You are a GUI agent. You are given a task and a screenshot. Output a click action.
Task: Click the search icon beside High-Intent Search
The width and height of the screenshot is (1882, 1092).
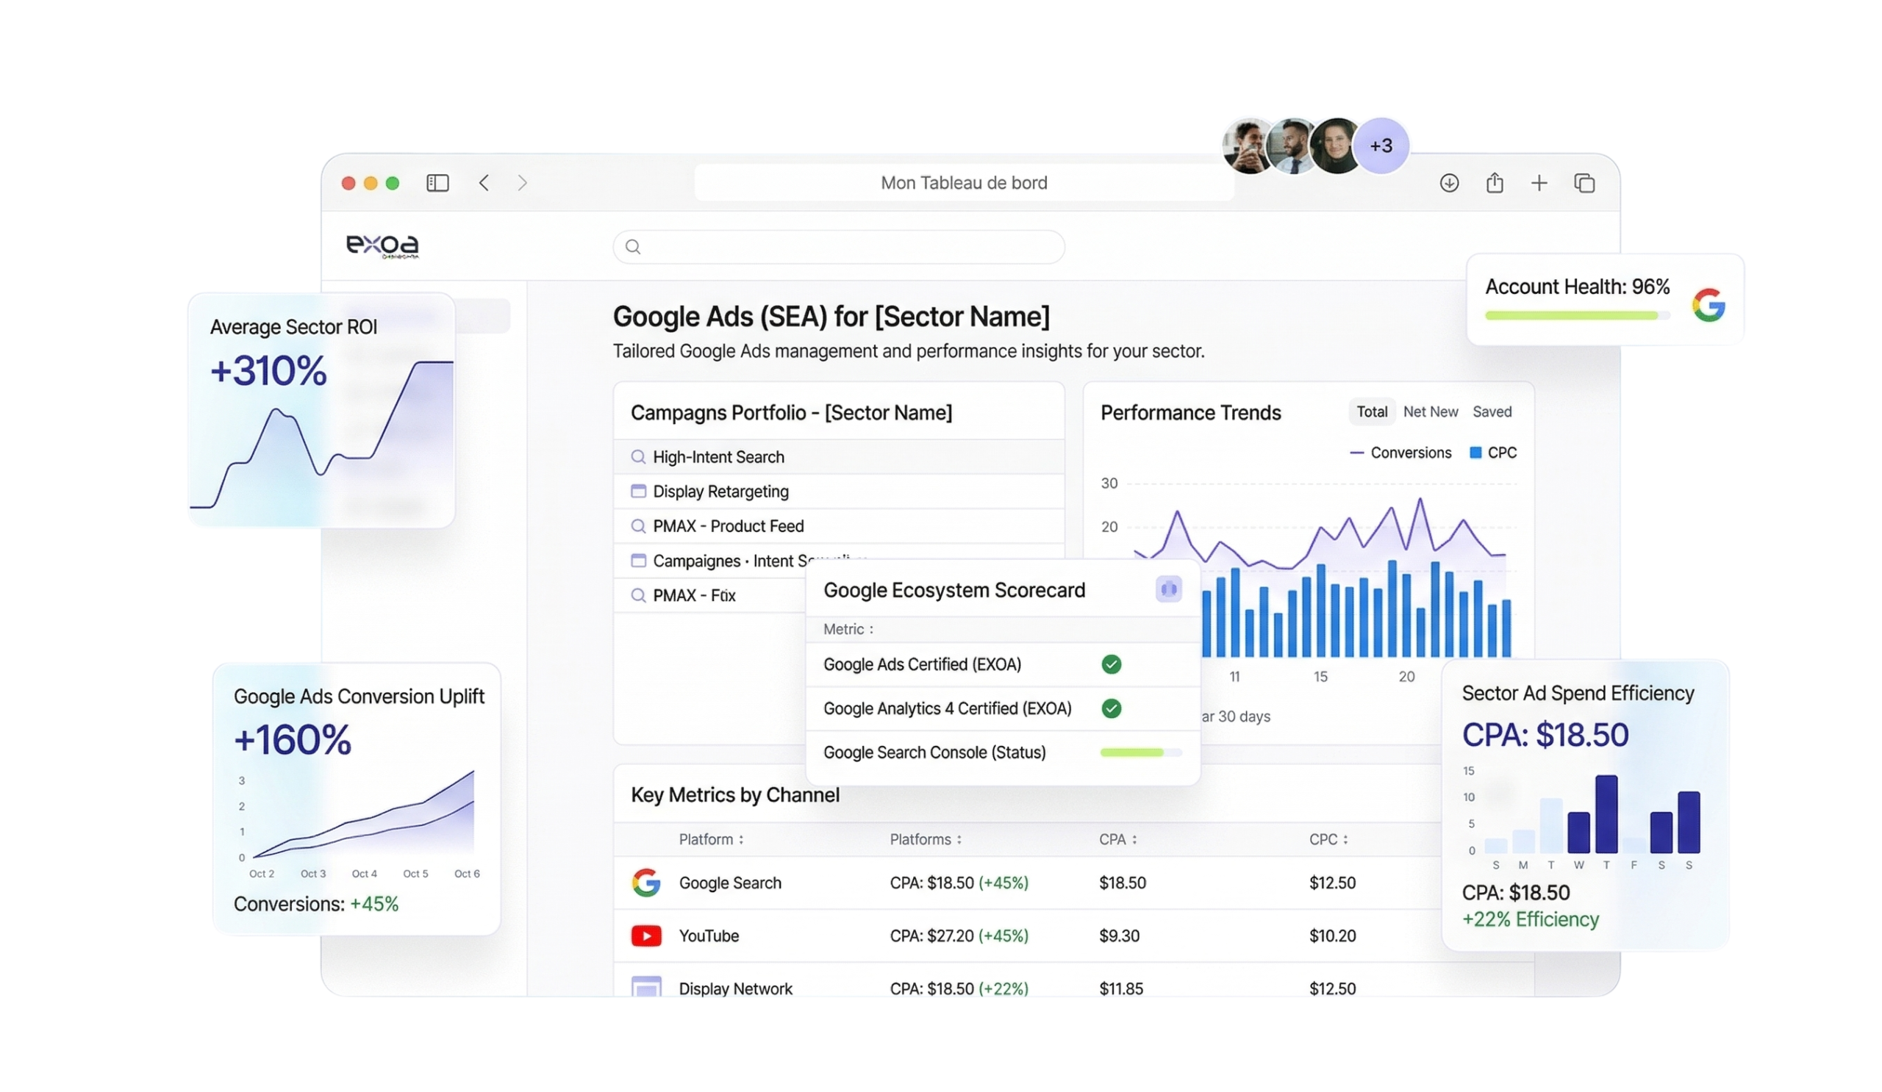click(x=638, y=456)
